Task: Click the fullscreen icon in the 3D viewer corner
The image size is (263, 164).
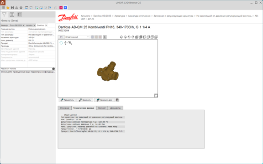Action: [156, 95]
